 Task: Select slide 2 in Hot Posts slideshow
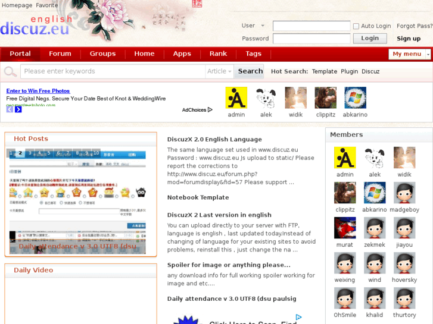(x=20, y=153)
